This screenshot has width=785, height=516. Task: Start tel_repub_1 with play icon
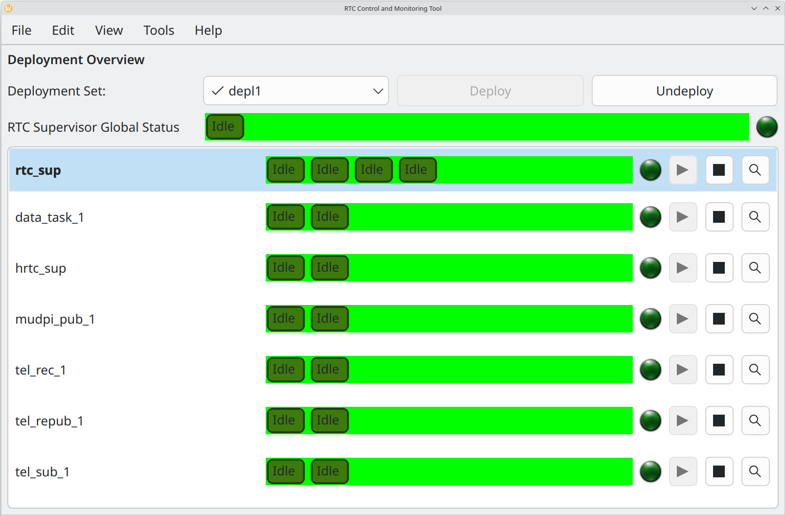[x=683, y=421]
